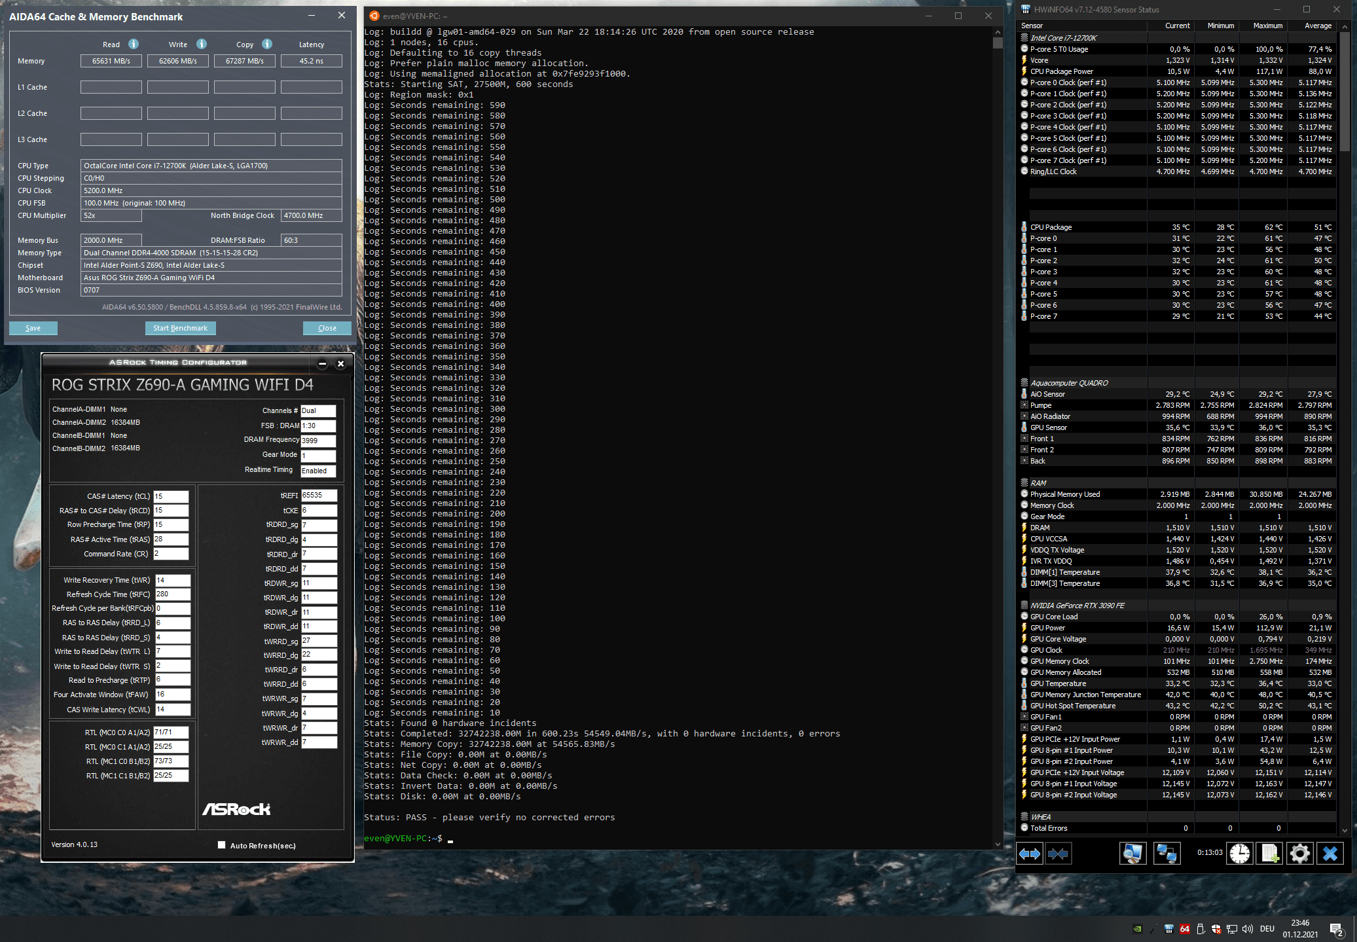
Task: Click CAS# Latency (tCL) value field
Action: [x=171, y=496]
